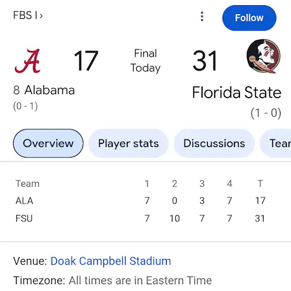Open the partially visible Team tab

tap(275, 143)
